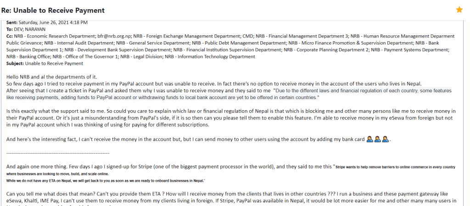Viewport: 470px width, 206px height.
Task: Click the greeting 'Hello NRB and al the departments'
Action: 51,77
